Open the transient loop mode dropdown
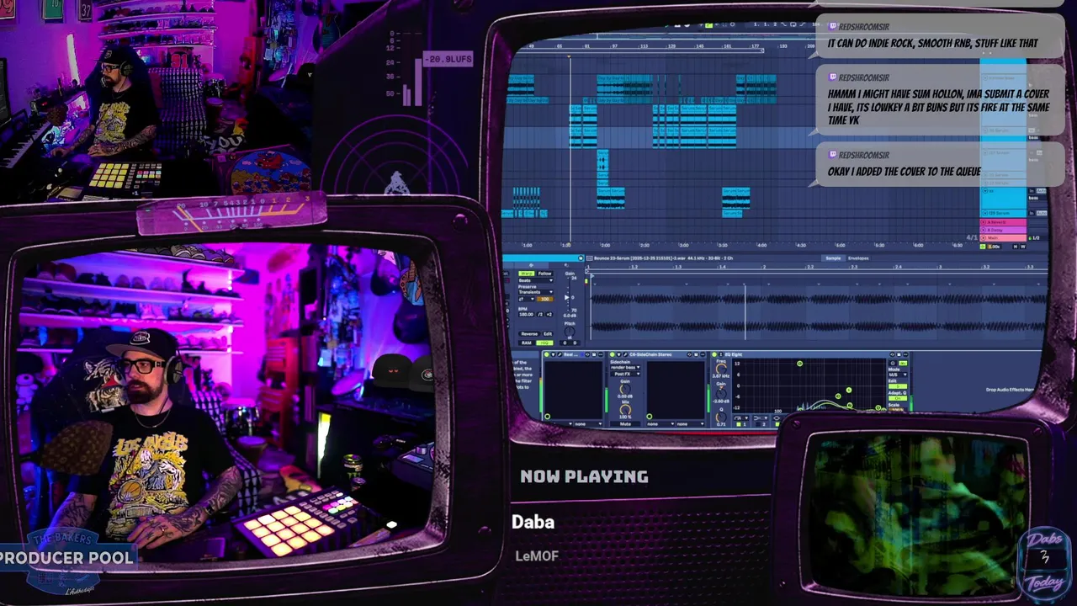This screenshot has width=1077, height=606. point(527,299)
